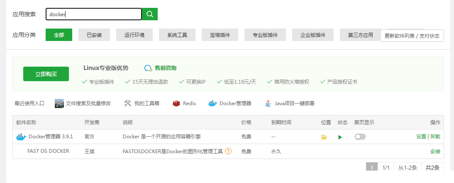The image size is (454, 183).
Task: Click the 到期时间 column header
Action: [x=281, y=123]
